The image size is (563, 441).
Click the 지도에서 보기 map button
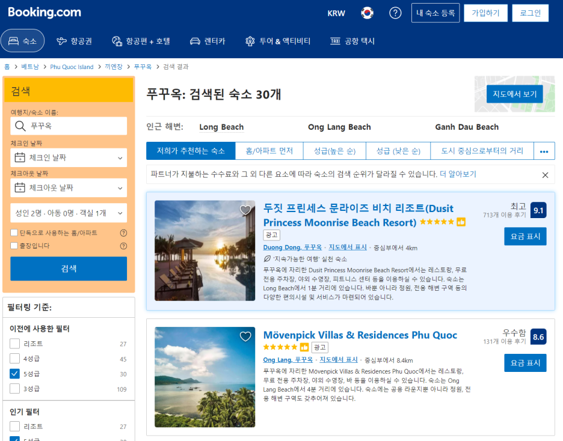click(x=514, y=94)
